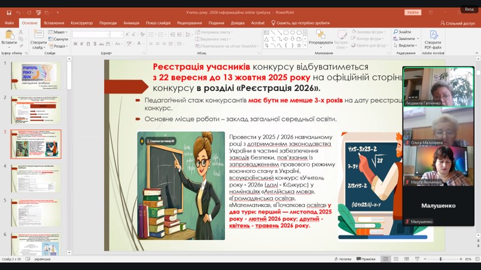Click the Увійти sign-in button
This screenshot has width=481, height=270.
coord(413,12)
